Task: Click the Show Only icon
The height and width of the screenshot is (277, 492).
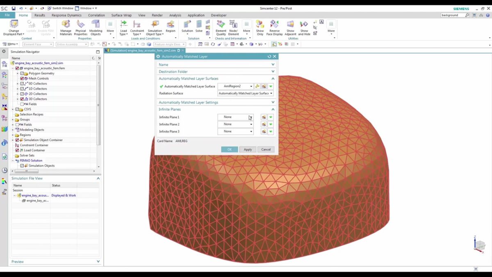Action: click(260, 24)
